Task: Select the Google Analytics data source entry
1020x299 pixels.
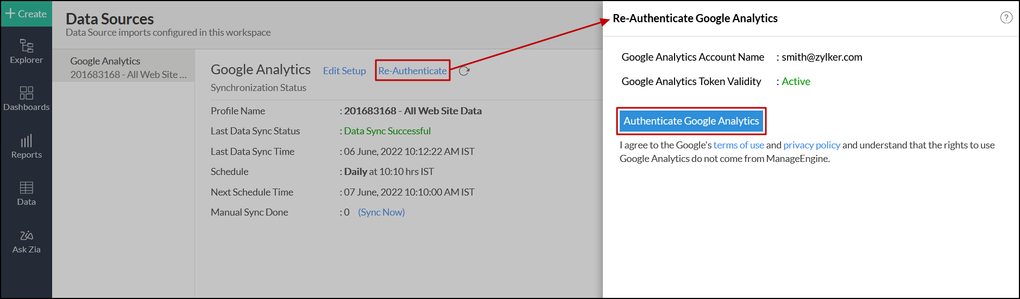Action: point(124,68)
